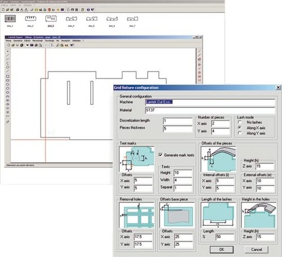The image size is (282, 257).
Task: Select the rectangle tool in left toolbar
Action: (x=8, y=77)
